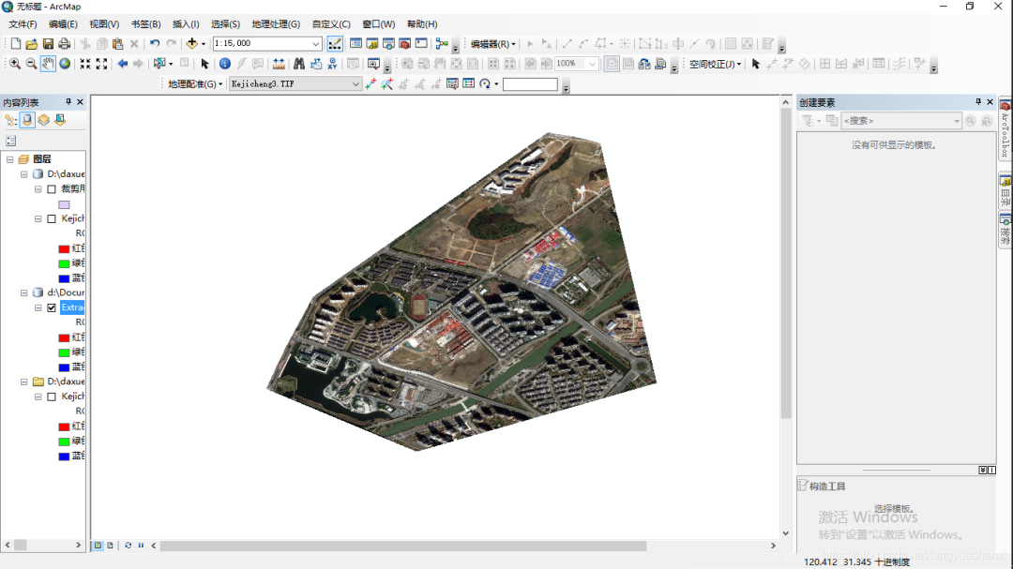1013x569 pixels.
Task: Open the 空间校正(J) dropdown menu
Action: (715, 64)
